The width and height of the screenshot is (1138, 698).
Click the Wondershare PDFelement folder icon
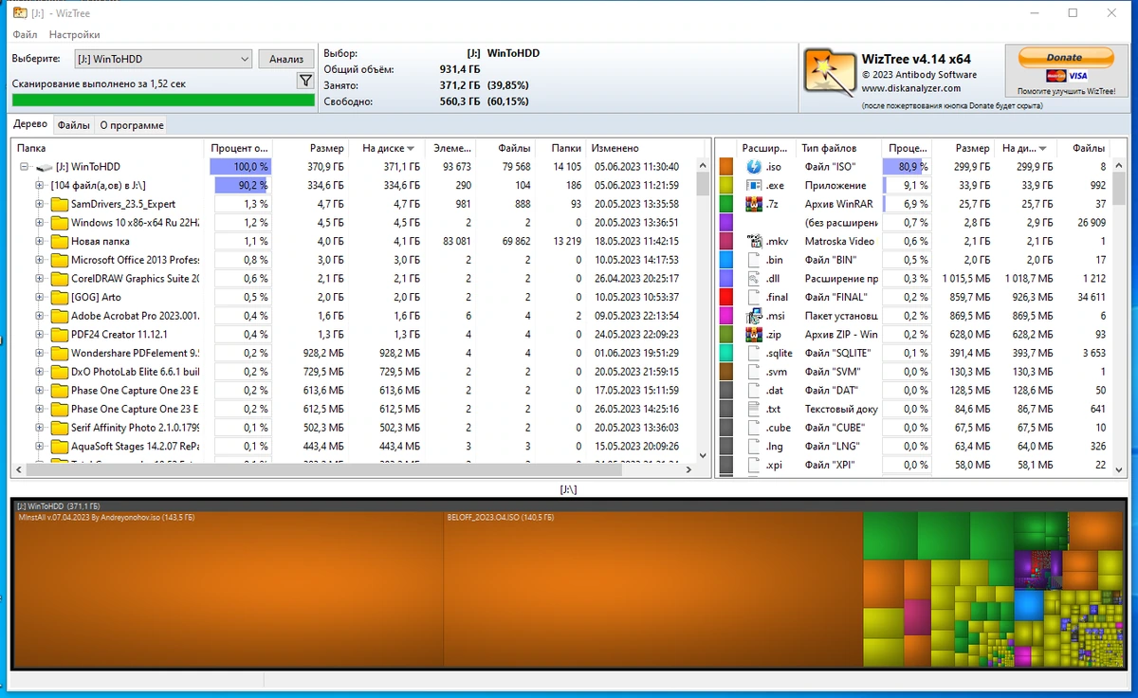pyautogui.click(x=59, y=354)
